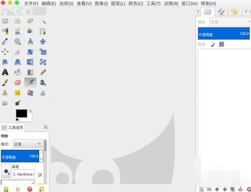The width and height of the screenshot is (251, 192).
Task: Open the 滤镜(R) menu
Action: pyautogui.click(x=171, y=4)
